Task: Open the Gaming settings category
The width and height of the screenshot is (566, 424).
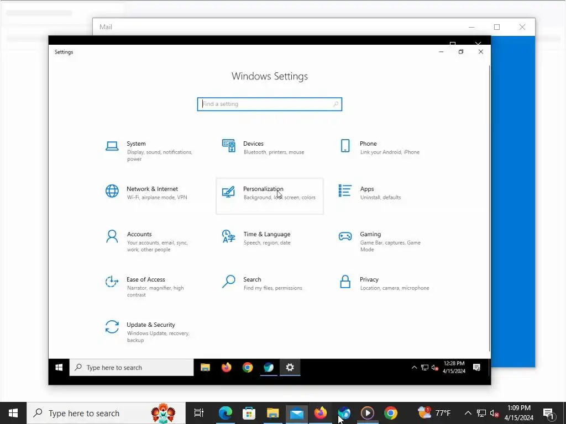Action: [x=386, y=241]
